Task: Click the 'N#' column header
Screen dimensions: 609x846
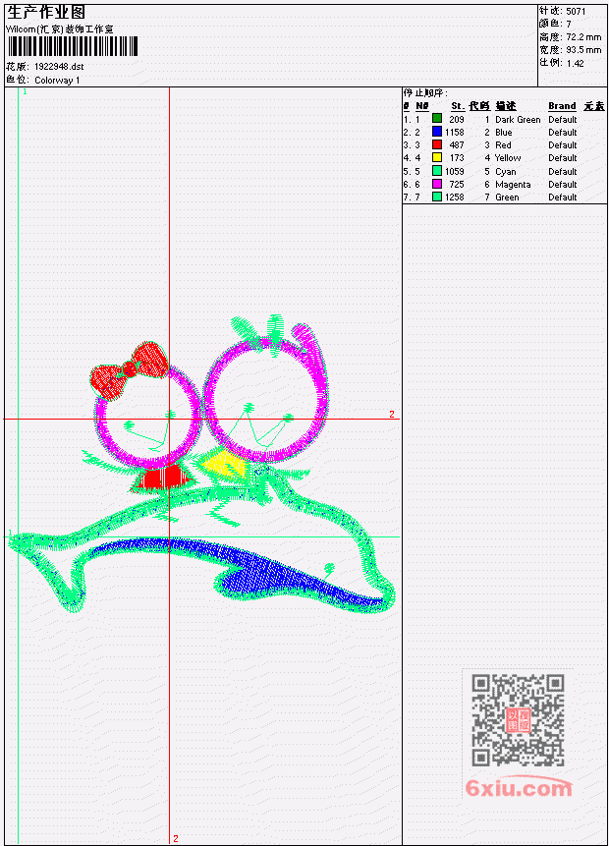Action: click(x=421, y=106)
